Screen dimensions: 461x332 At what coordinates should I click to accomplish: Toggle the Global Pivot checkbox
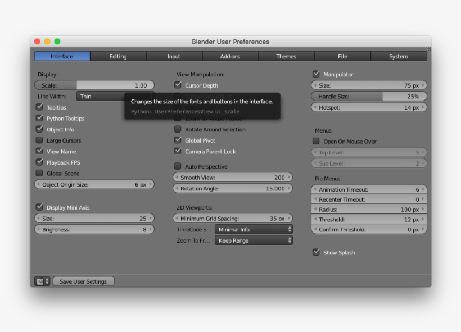coord(178,140)
